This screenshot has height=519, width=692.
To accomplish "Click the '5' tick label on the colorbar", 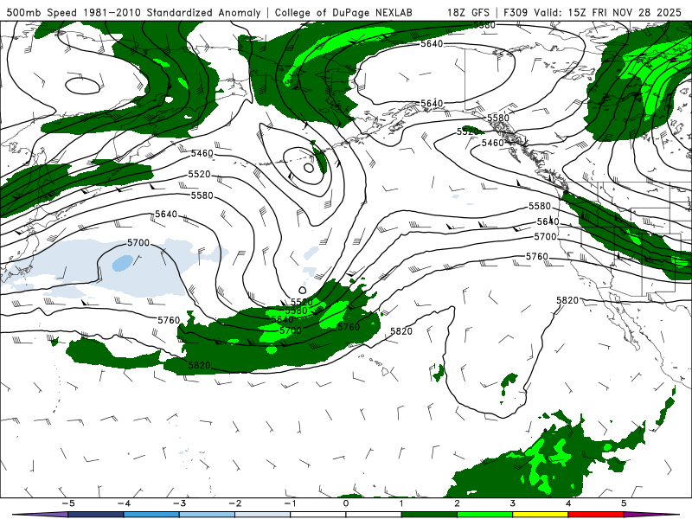I will point(624,503).
